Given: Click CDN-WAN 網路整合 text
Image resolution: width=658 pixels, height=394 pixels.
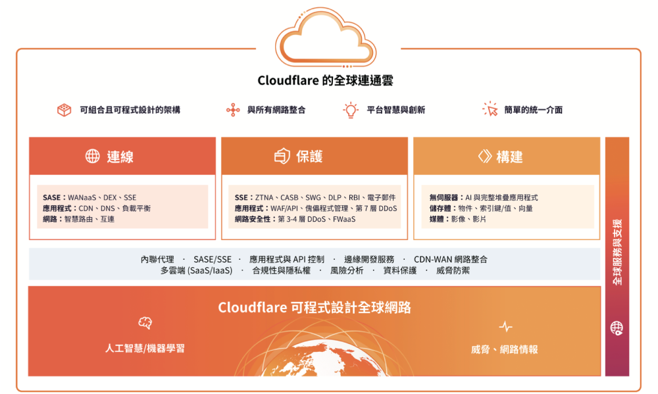Looking at the screenshot, I should point(451,259).
